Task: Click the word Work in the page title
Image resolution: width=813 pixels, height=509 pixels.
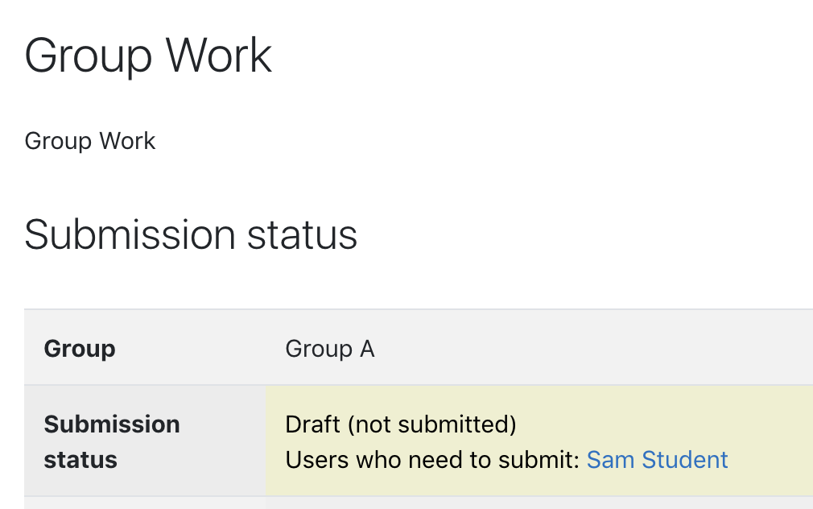Action: [218, 56]
